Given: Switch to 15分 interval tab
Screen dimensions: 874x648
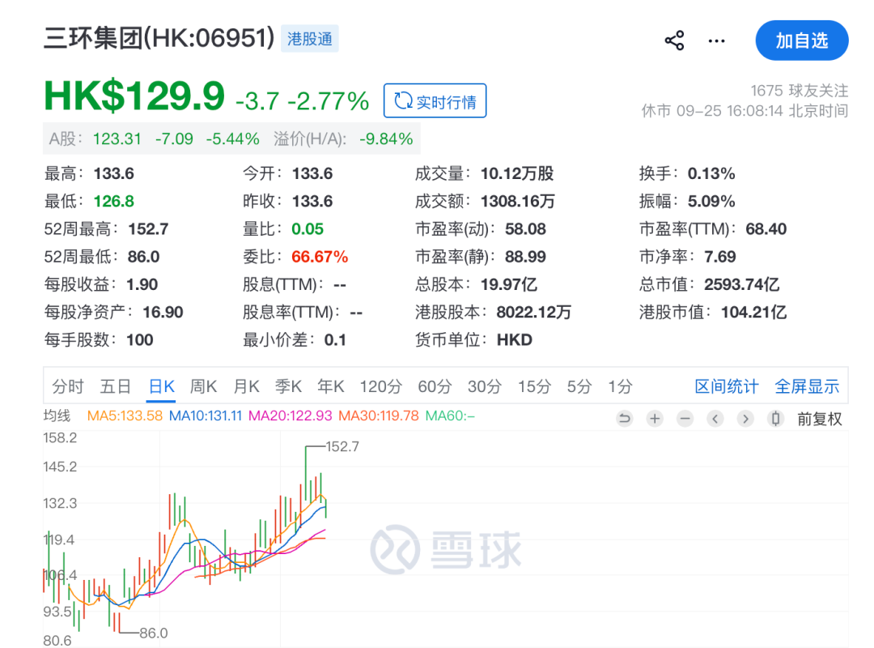Looking at the screenshot, I should (x=534, y=386).
